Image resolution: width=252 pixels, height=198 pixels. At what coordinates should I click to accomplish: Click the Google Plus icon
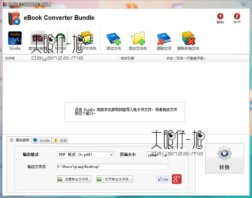[x=177, y=179]
